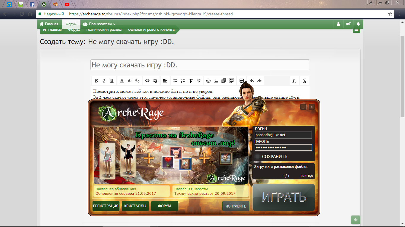Open the insert quote/code options icon
This screenshot has height=227, width=405.
pos(232,81)
